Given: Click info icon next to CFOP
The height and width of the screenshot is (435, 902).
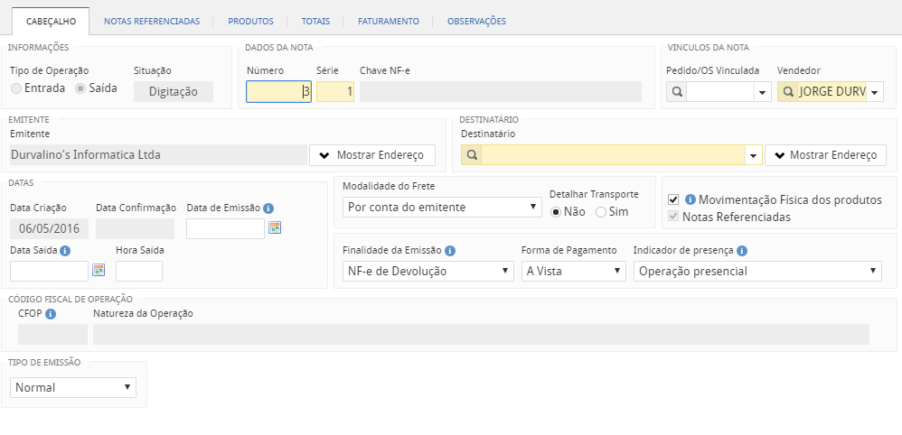Looking at the screenshot, I should 51,314.
